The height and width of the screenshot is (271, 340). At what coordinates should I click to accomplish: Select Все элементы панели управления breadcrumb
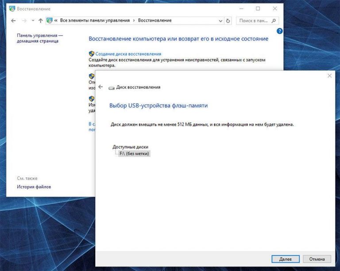(x=95, y=21)
